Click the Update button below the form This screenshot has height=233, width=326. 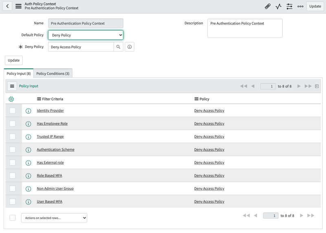tap(14, 60)
